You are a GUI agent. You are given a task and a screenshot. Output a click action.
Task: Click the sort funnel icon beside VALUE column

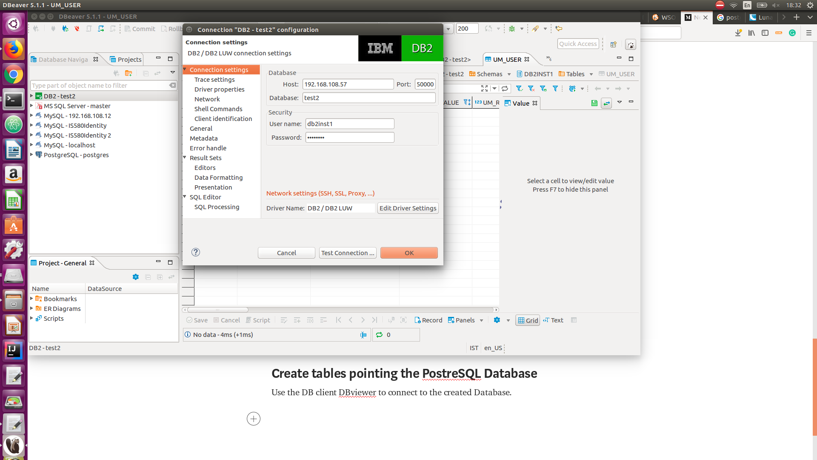tap(467, 103)
